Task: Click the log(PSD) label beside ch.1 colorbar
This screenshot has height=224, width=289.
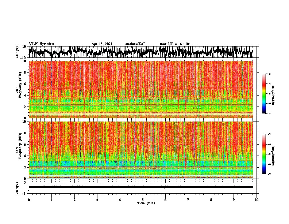Action: [273, 95]
